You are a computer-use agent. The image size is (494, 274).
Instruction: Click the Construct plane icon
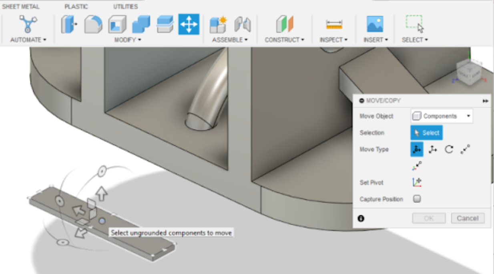click(x=285, y=24)
